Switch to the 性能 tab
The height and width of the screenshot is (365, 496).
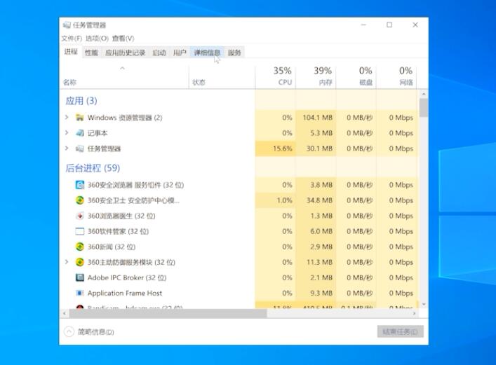[91, 53]
